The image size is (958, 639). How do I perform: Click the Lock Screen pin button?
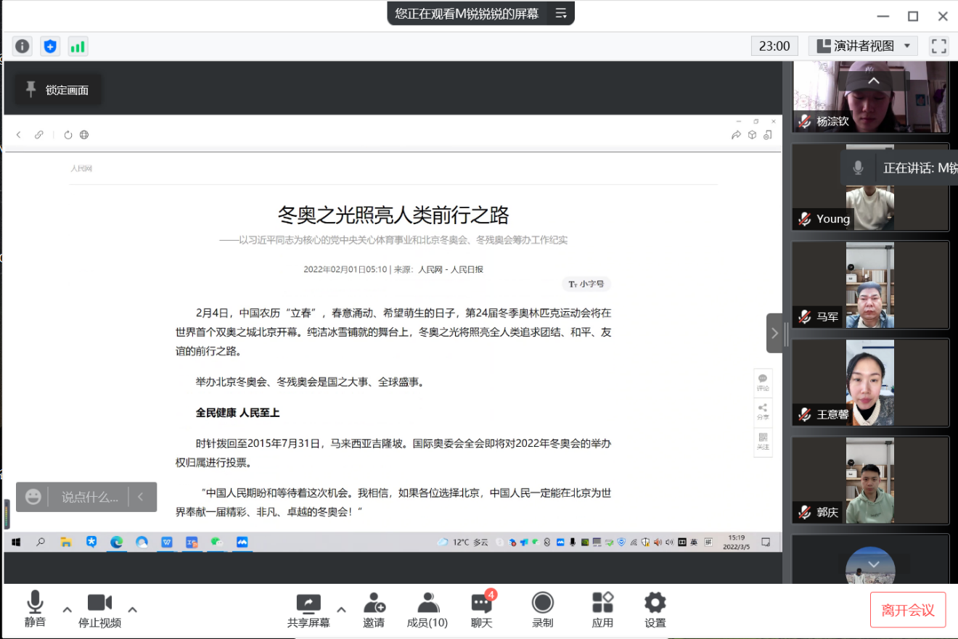pyautogui.click(x=57, y=90)
